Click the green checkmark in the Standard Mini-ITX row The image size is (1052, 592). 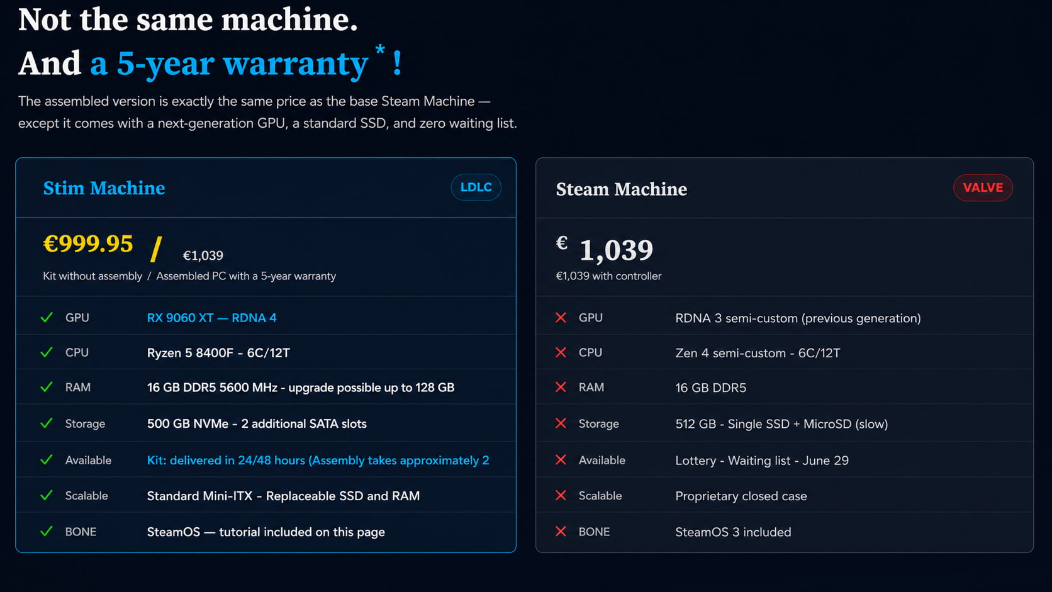click(x=47, y=496)
